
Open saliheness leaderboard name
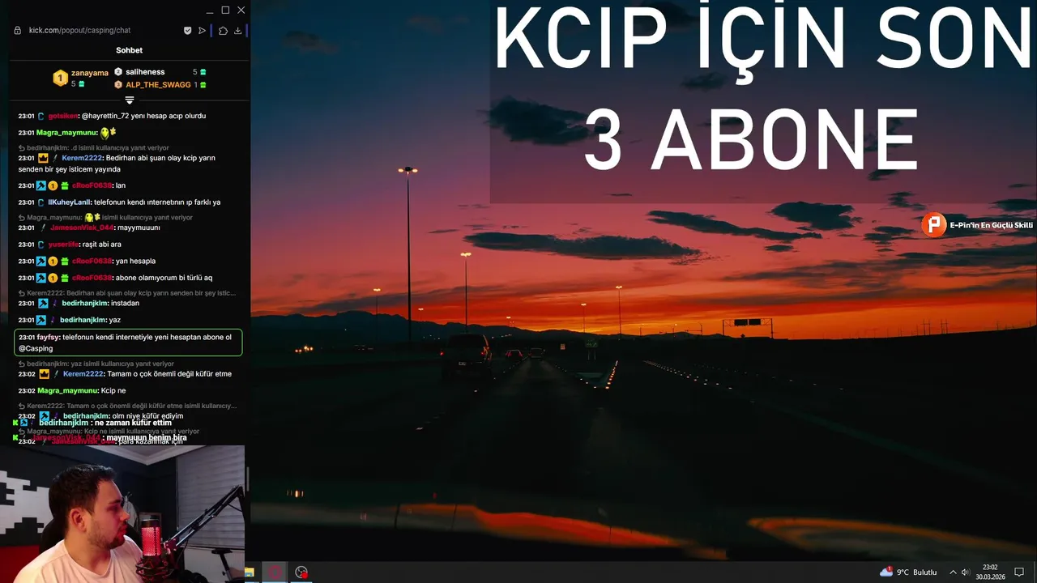[x=145, y=72]
